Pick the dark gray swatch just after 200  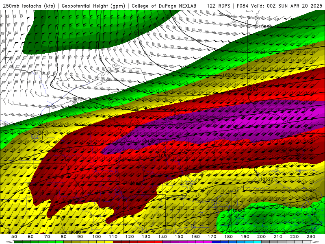(266, 242)
